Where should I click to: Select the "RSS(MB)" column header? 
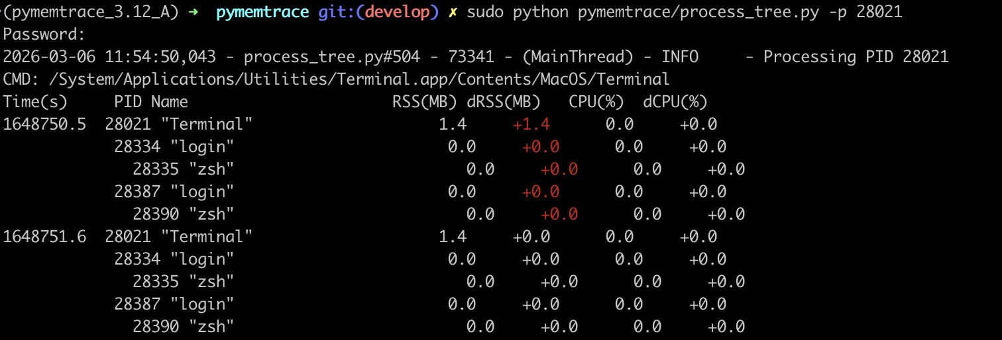(424, 102)
